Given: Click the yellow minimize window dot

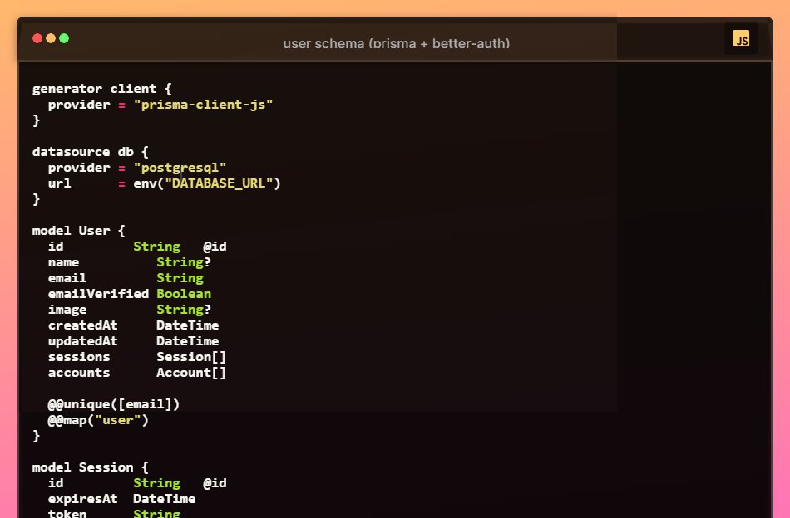Looking at the screenshot, I should pos(51,38).
